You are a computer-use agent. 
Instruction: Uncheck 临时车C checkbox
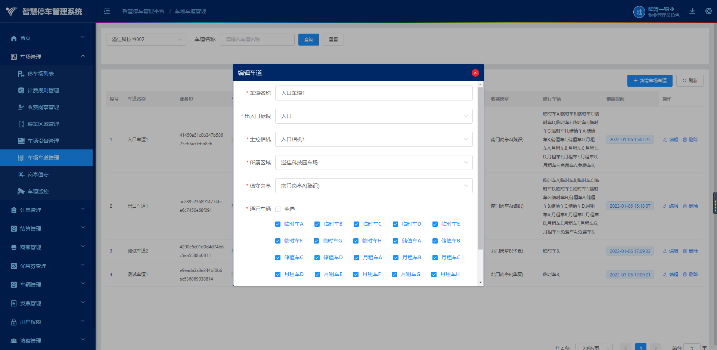(x=356, y=224)
